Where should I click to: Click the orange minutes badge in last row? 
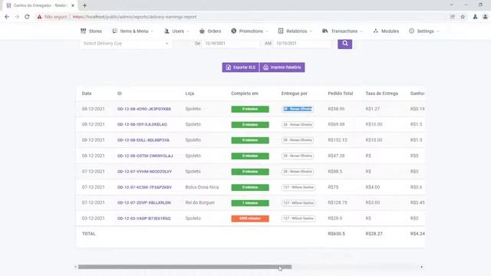[250, 219]
